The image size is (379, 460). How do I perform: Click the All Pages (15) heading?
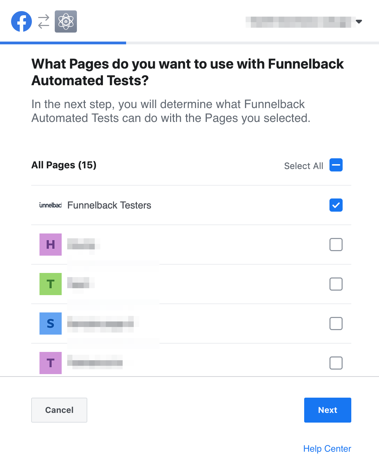point(64,165)
